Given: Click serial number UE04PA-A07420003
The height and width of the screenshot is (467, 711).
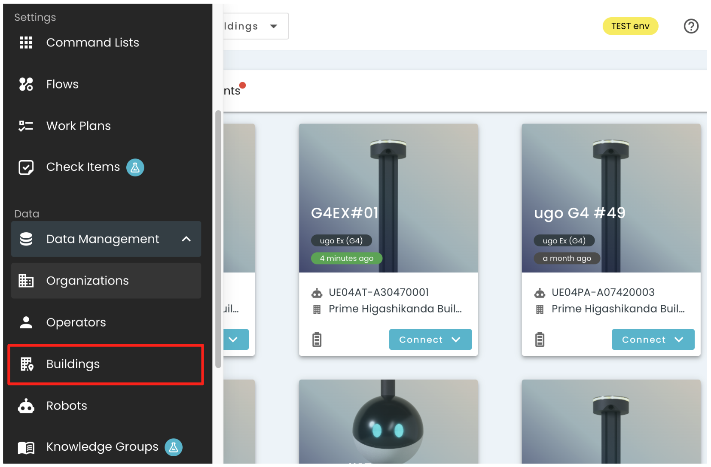Looking at the screenshot, I should 603,292.
